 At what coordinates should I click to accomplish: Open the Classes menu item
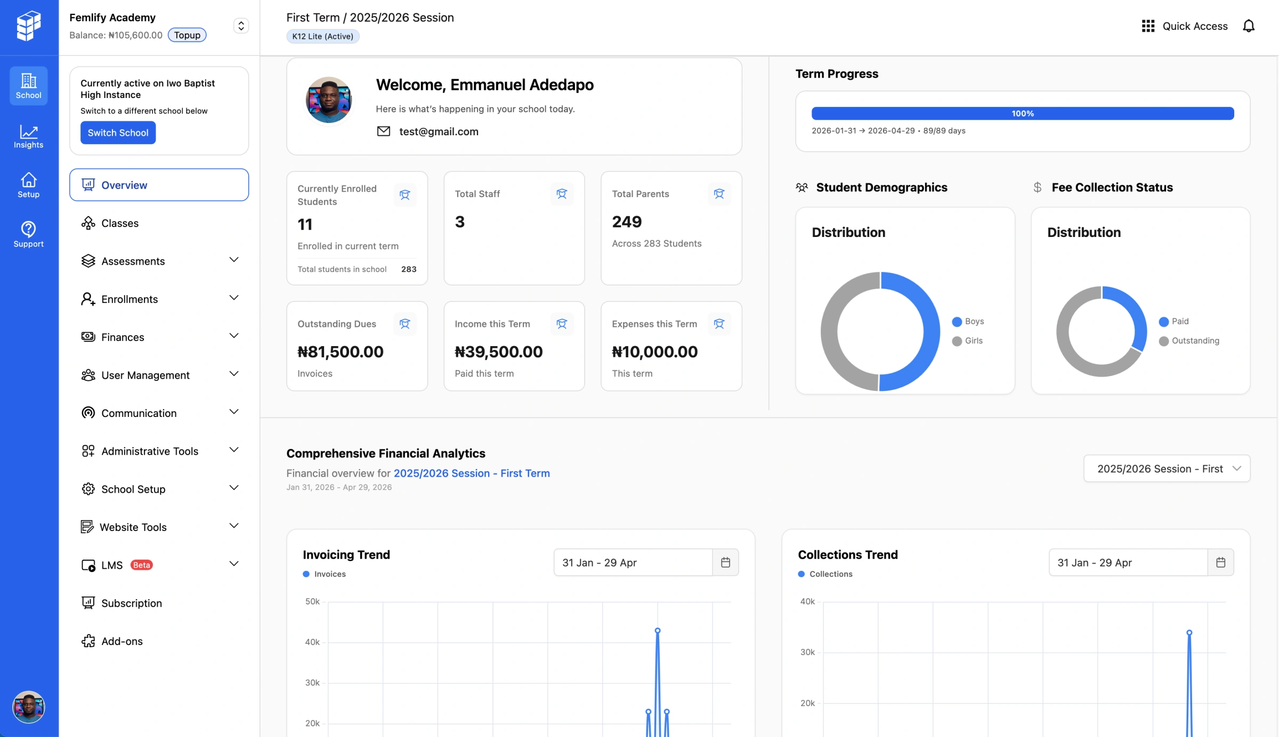(159, 223)
